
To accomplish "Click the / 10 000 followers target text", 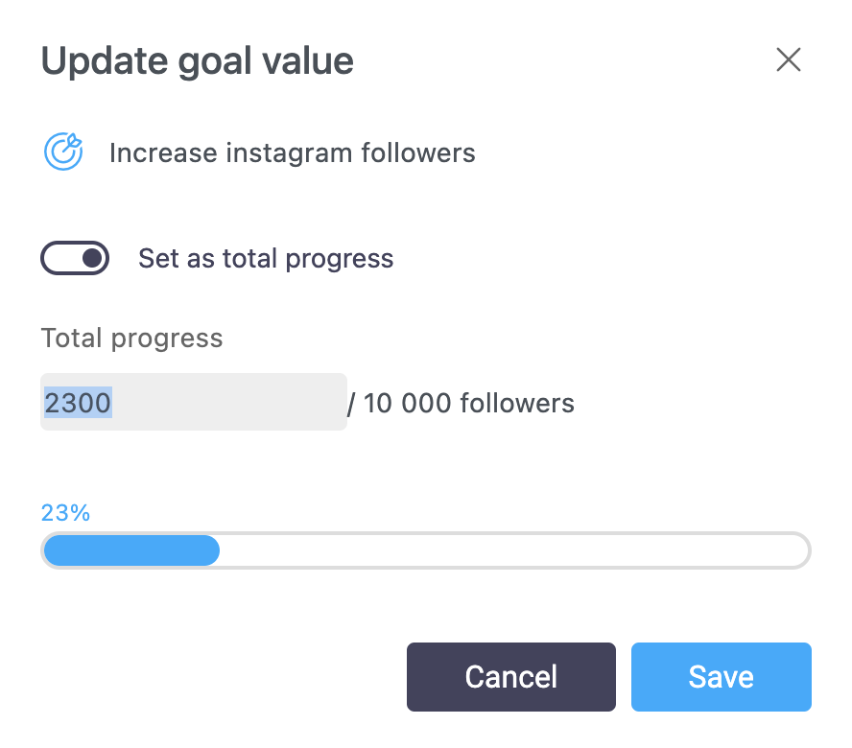I will click(x=461, y=403).
